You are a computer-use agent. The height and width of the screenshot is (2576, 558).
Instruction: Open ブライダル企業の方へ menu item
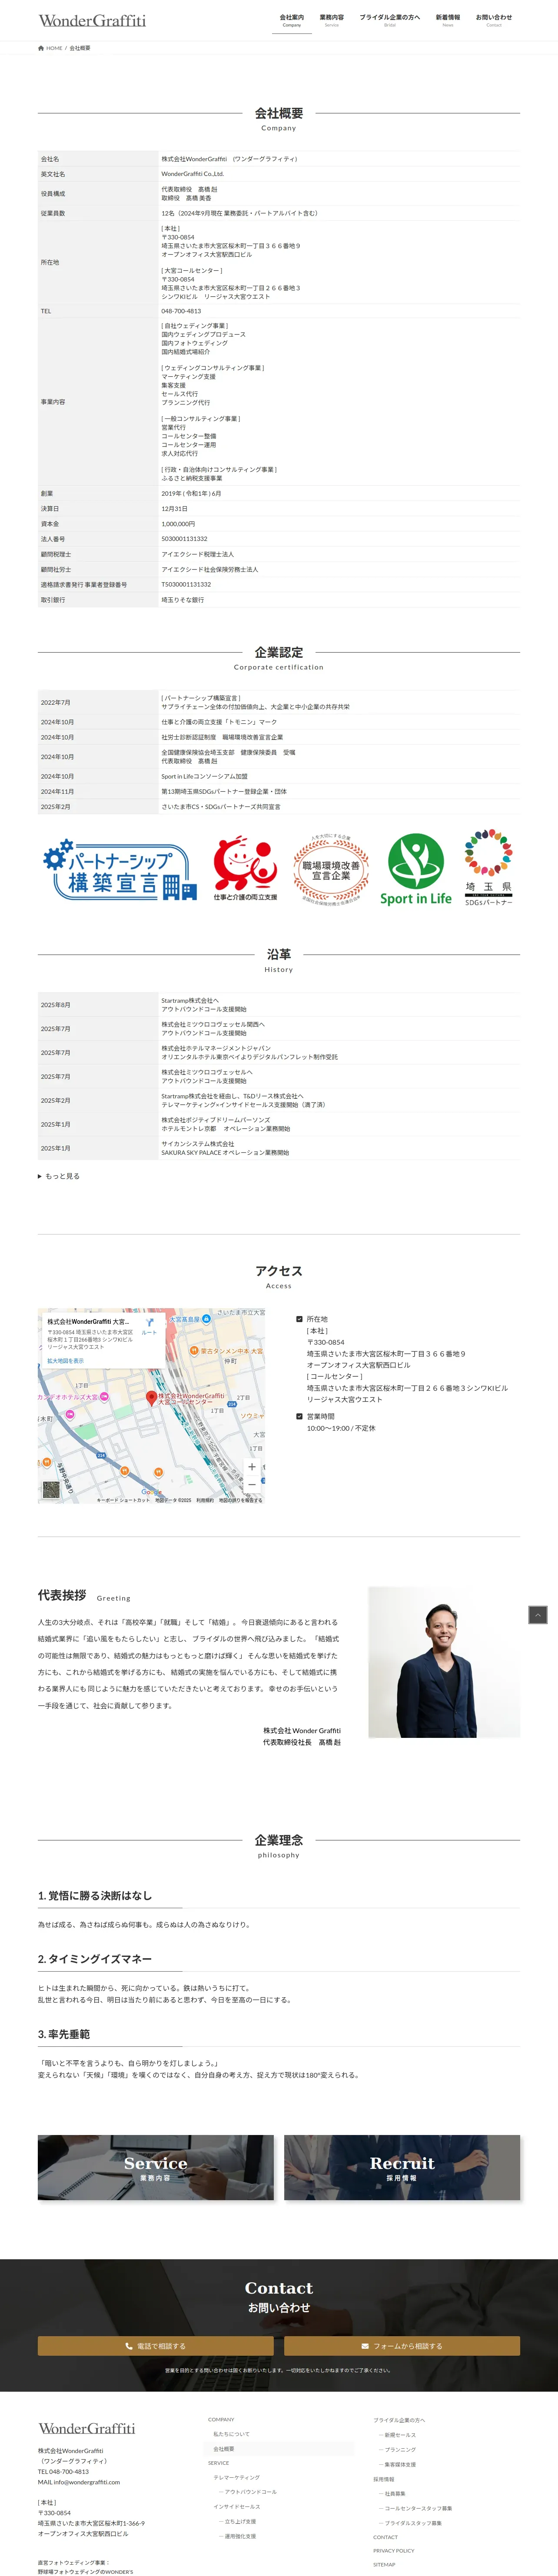click(390, 20)
